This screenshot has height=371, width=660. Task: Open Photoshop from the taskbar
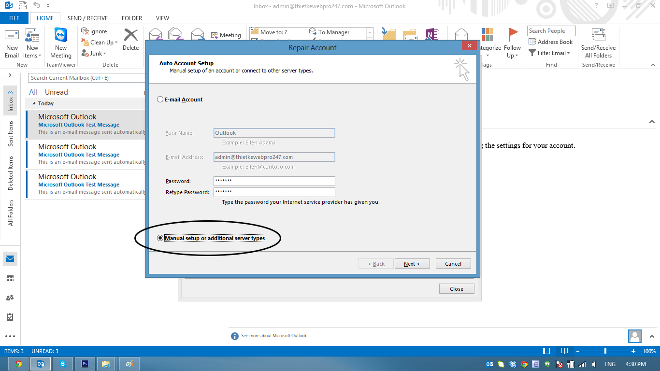pyautogui.click(x=85, y=364)
